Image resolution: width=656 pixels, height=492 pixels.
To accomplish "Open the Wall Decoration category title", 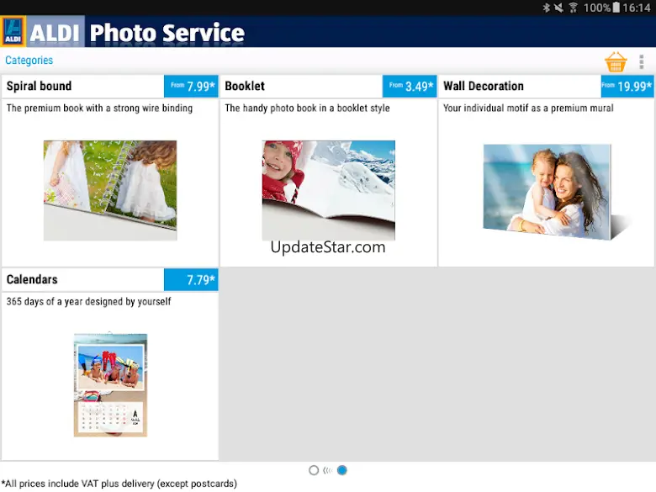I will (484, 86).
